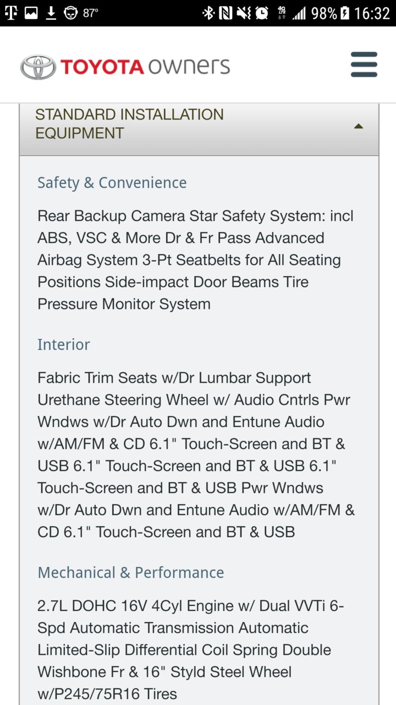Tap the signal strength bars icon
This screenshot has height=705, width=396.
pos(299,13)
